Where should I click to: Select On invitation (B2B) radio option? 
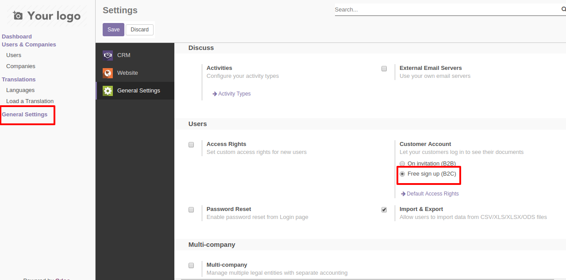click(x=402, y=164)
